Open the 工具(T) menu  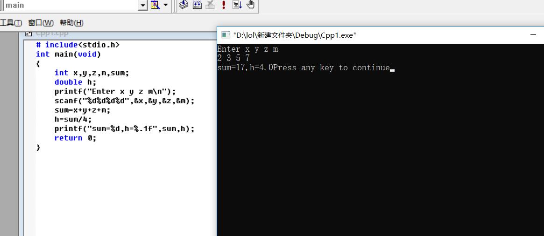coord(11,23)
